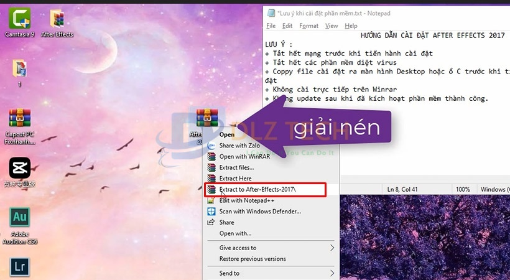
Task: Choose Extract files... option
Action: point(236,167)
